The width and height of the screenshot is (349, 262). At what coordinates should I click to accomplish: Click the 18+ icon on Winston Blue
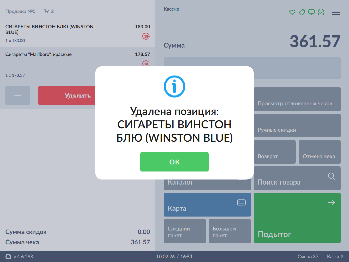[x=146, y=36]
